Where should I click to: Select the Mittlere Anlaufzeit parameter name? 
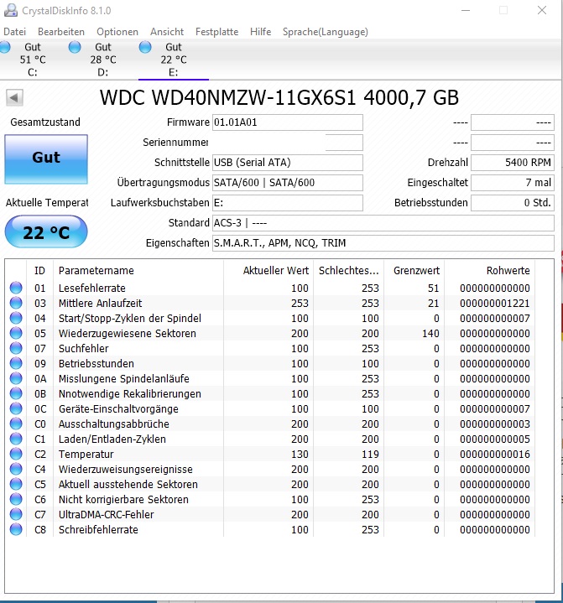[x=100, y=303]
